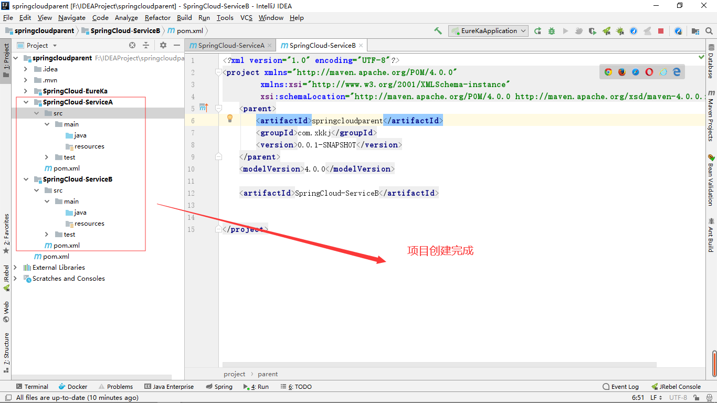Click the green Rerun application icon
Screen dimensions: 717x403
[x=538, y=31]
